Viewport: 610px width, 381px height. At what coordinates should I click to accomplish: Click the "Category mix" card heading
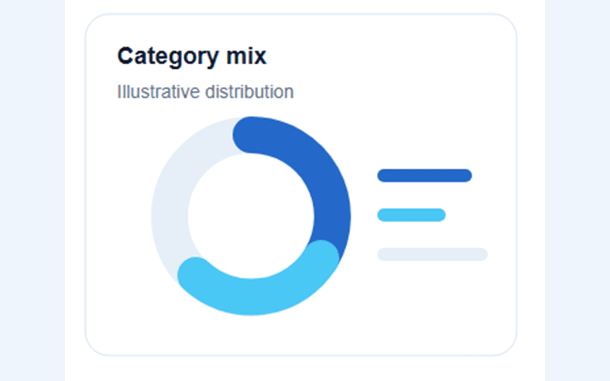192,56
